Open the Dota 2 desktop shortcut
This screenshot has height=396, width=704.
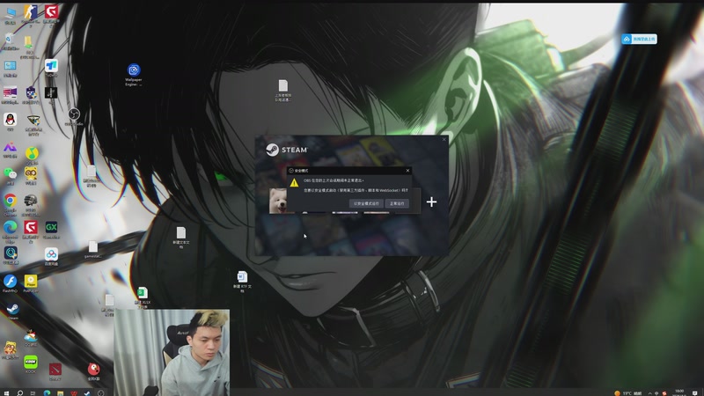click(x=55, y=371)
